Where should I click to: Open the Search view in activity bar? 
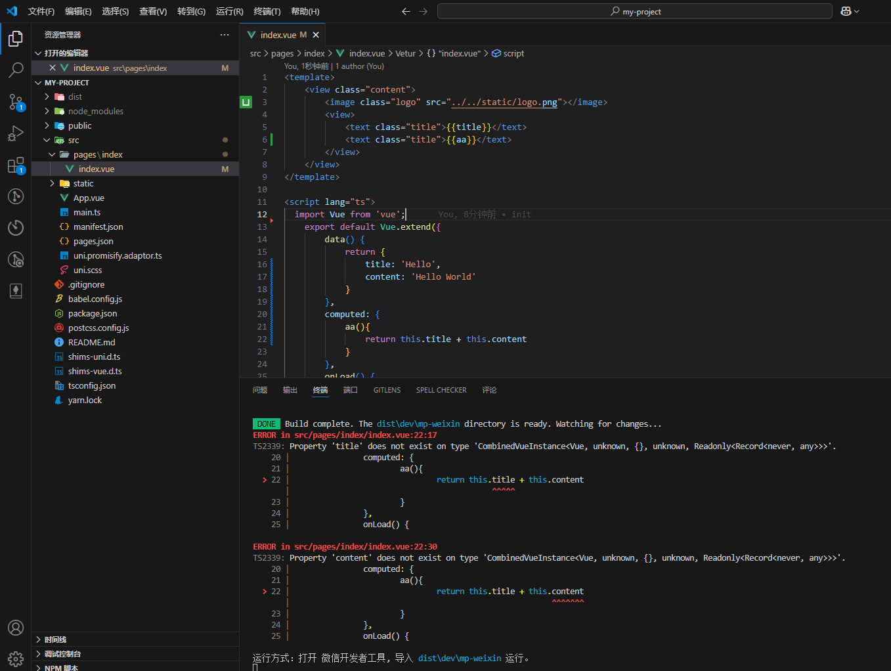16,70
